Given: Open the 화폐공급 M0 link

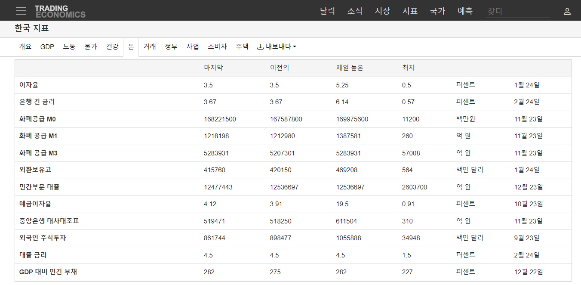Looking at the screenshot, I should pos(37,119).
